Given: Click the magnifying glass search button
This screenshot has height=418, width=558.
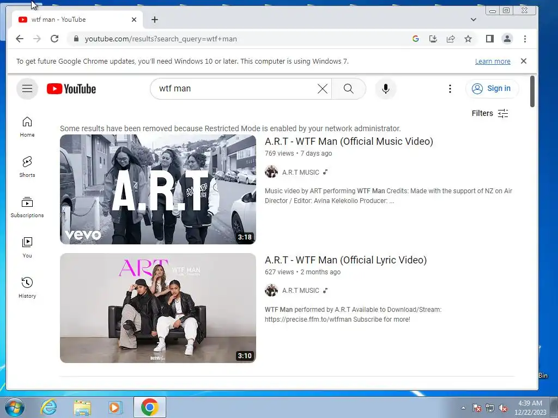Looking at the screenshot, I should 349,89.
